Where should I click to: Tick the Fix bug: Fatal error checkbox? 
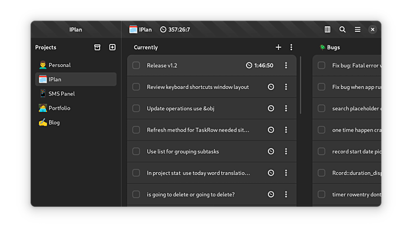click(x=322, y=66)
